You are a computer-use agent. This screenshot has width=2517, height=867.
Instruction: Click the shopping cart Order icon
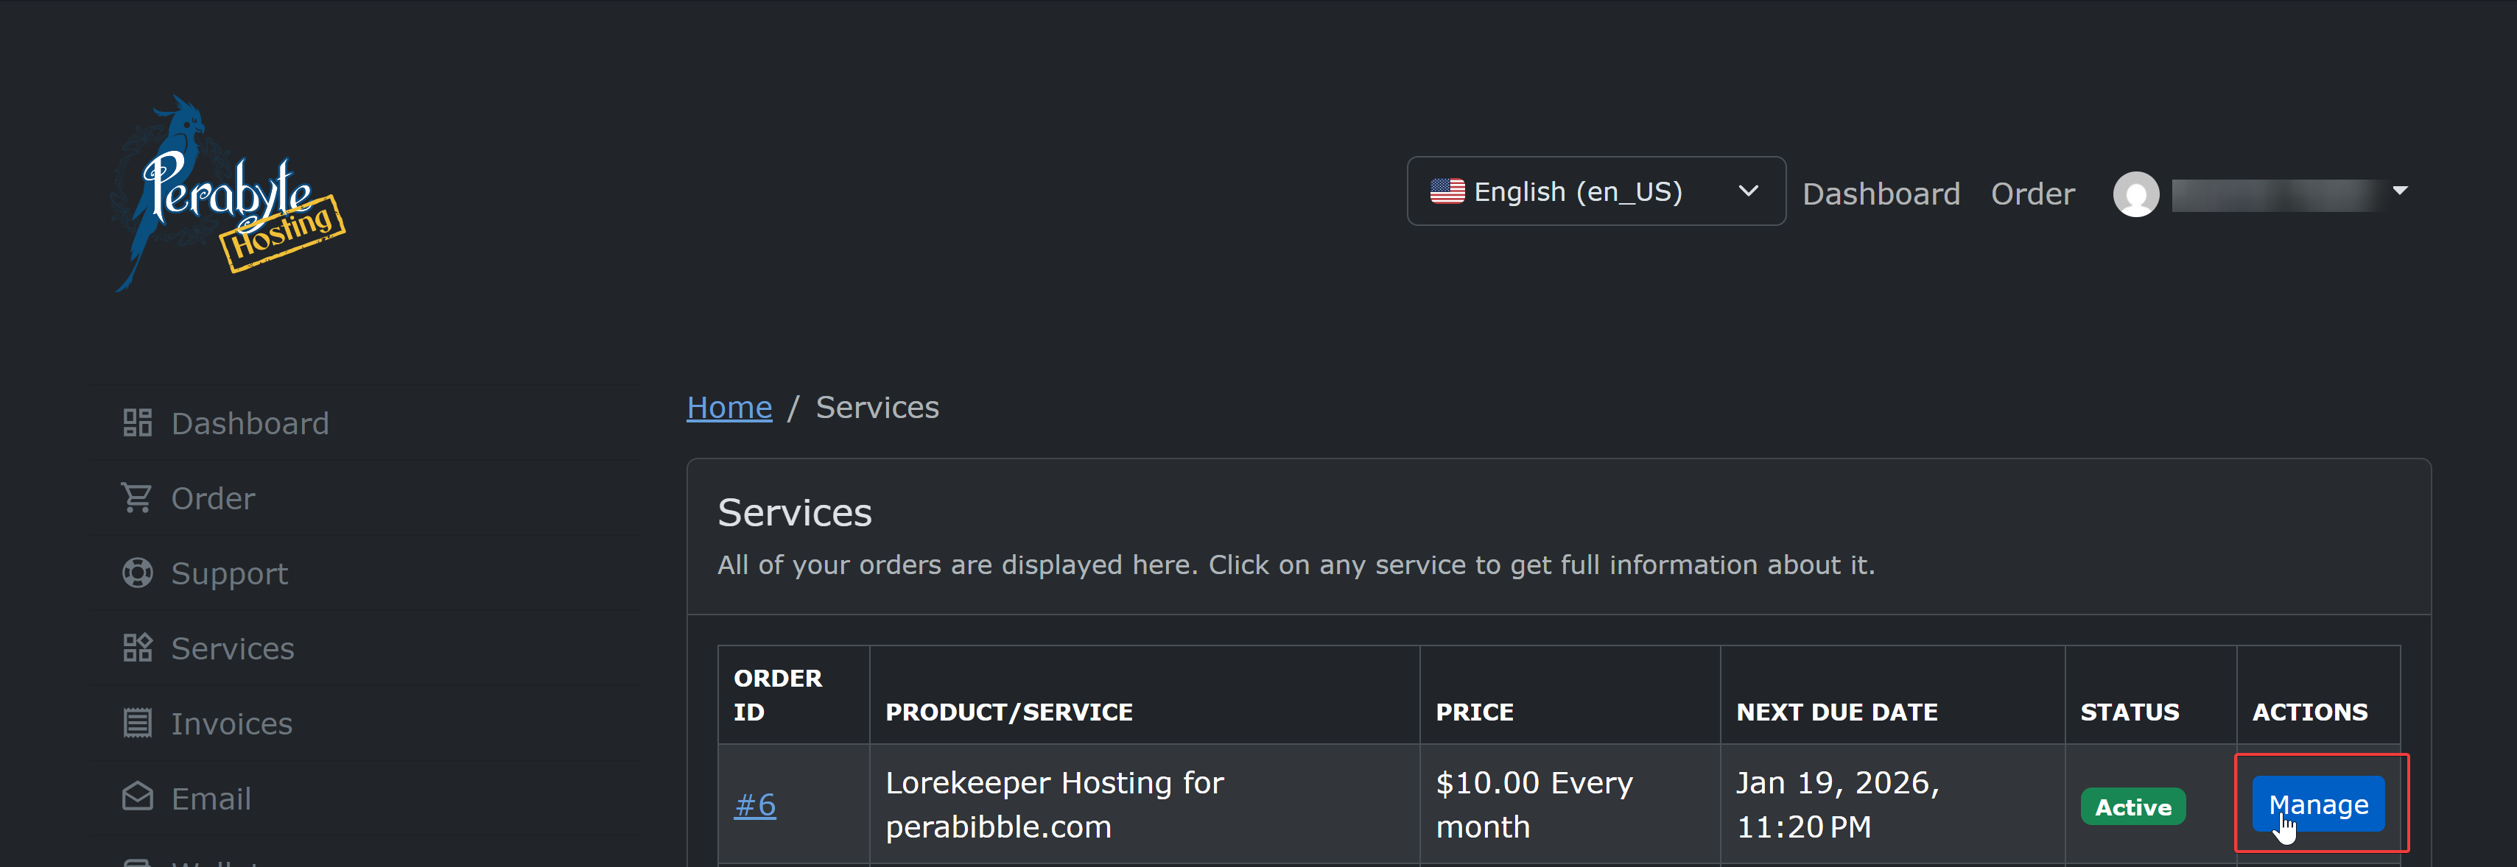137,498
